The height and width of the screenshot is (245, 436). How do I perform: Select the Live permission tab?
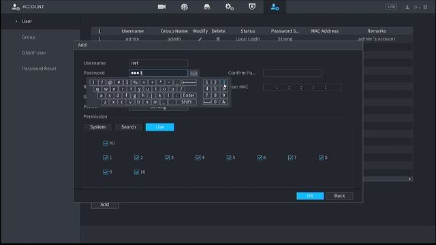point(160,127)
